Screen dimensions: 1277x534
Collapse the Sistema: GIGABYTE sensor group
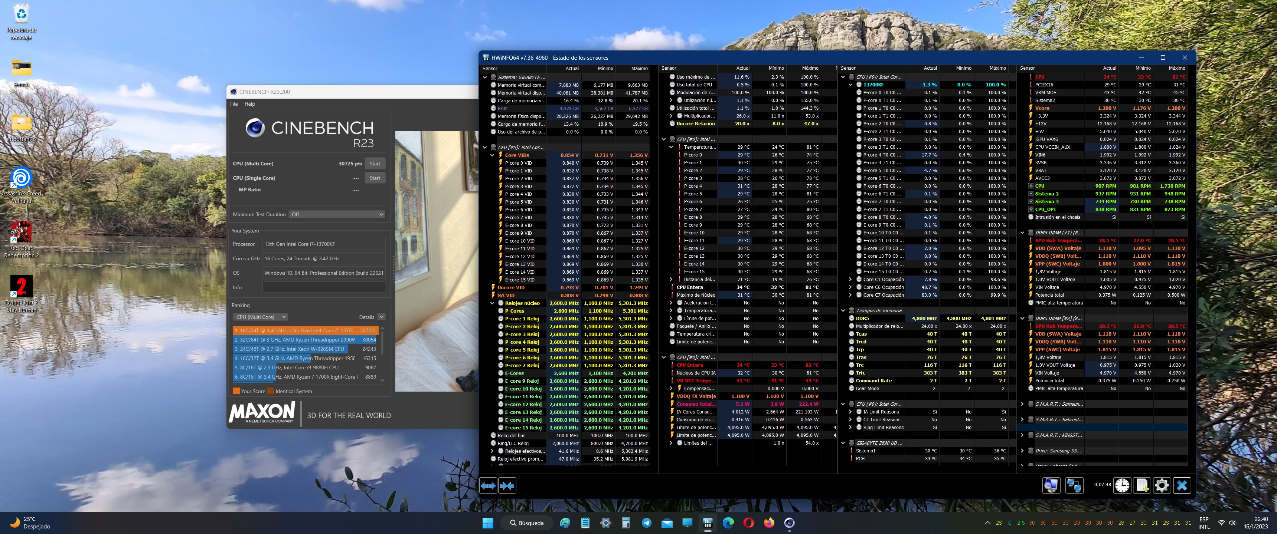[x=485, y=77]
